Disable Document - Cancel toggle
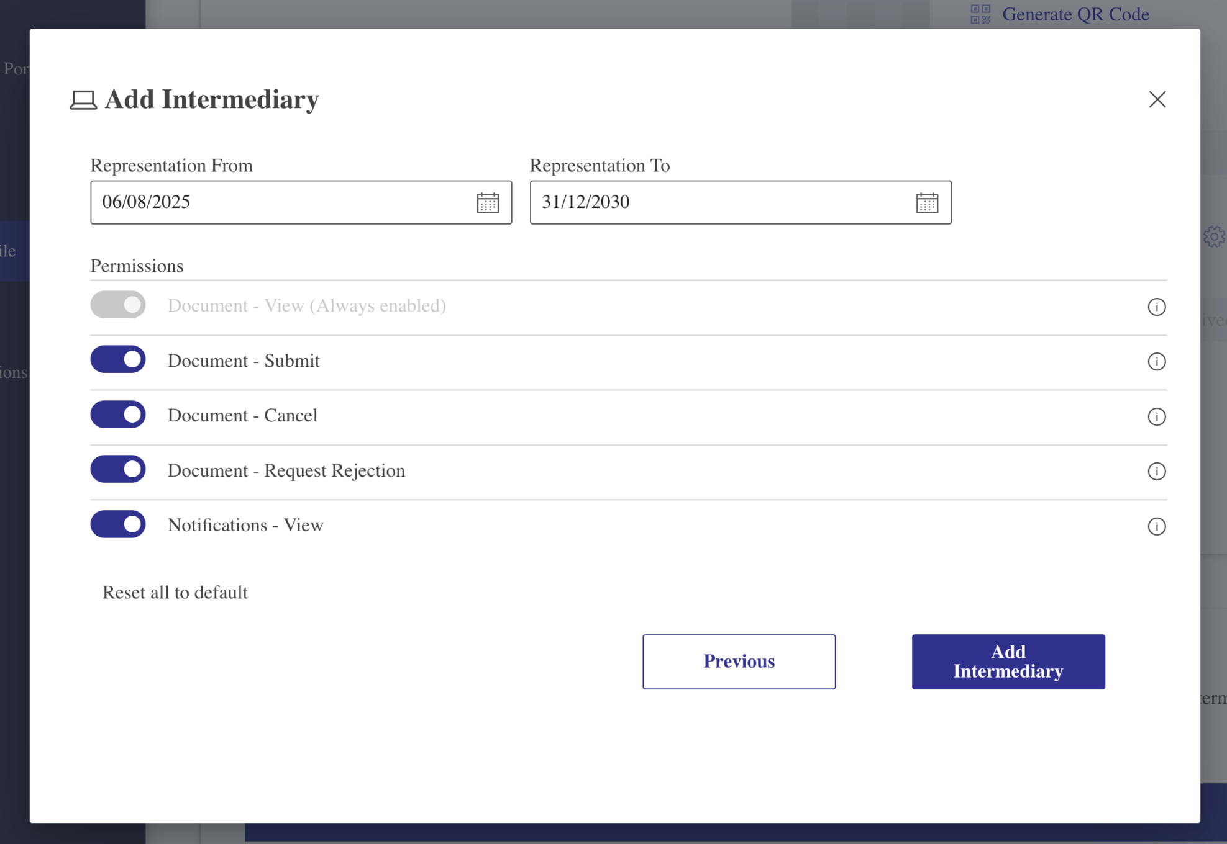This screenshot has height=844, width=1227. pyautogui.click(x=118, y=415)
